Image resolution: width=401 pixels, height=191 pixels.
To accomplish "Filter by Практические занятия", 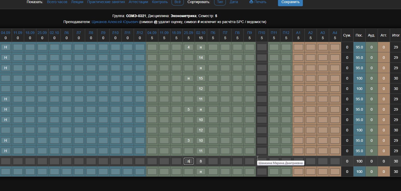I will pyautogui.click(x=106, y=2).
